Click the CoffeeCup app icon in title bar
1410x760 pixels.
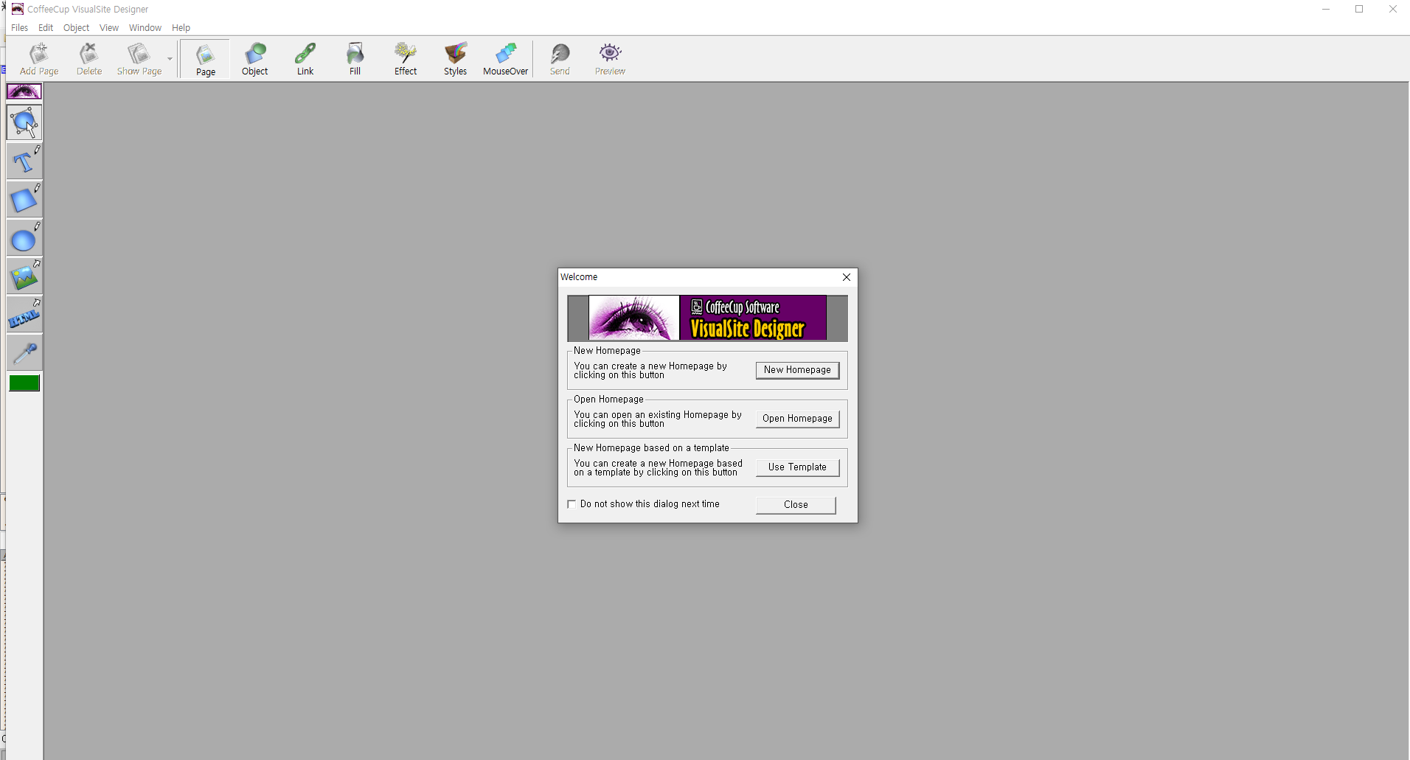18,9
